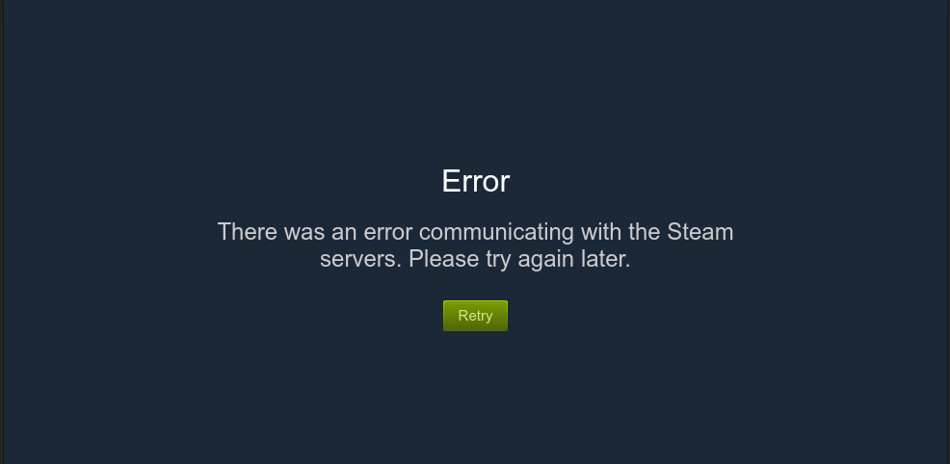
Task: Click the green Retry button
Action: click(475, 316)
